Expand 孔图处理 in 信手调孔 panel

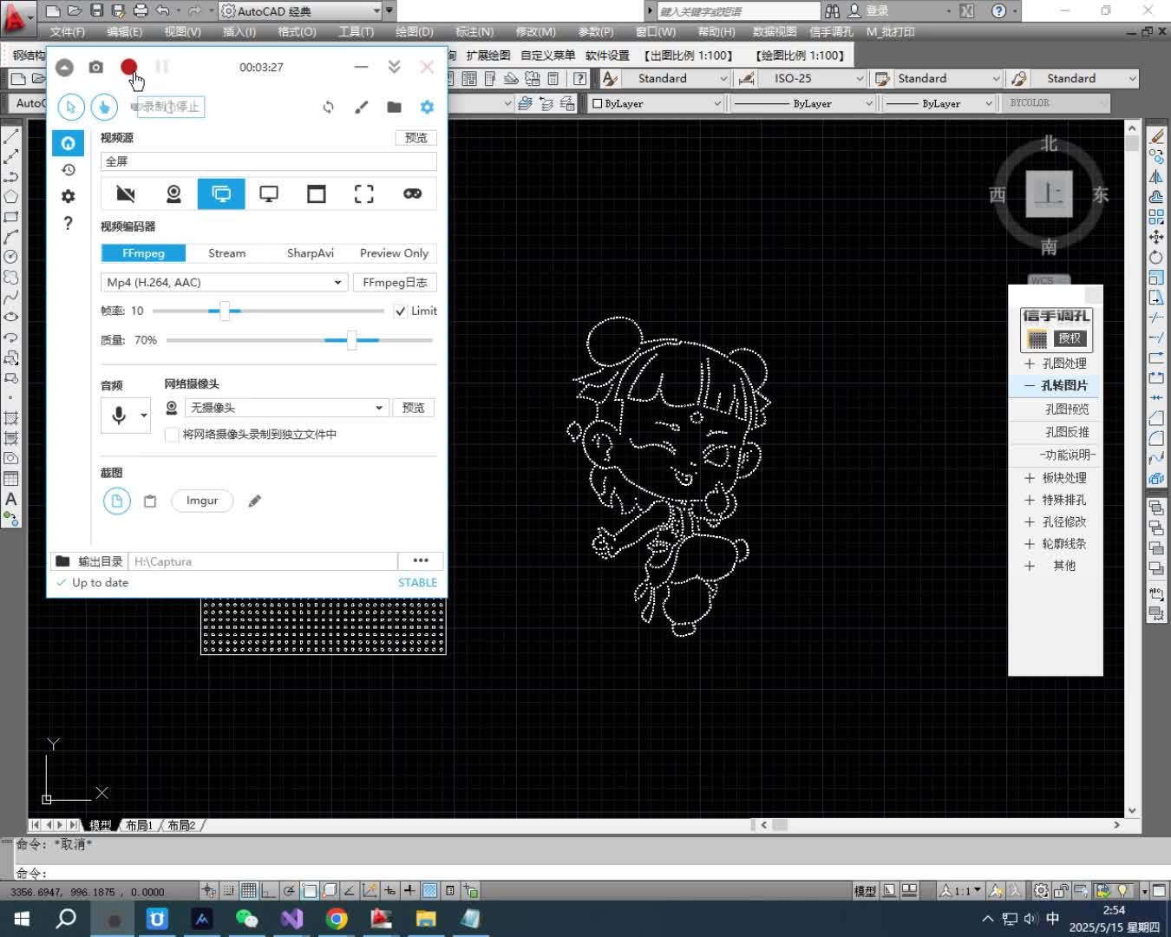pos(1056,364)
